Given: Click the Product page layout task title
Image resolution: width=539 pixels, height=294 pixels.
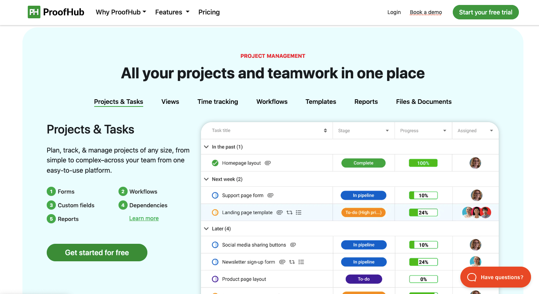Looking at the screenshot, I should pyautogui.click(x=244, y=279).
